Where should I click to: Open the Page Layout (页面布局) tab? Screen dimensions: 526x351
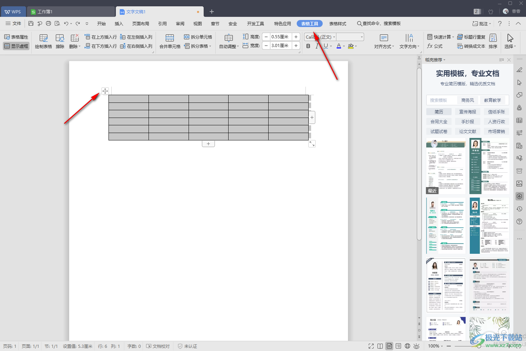point(141,24)
